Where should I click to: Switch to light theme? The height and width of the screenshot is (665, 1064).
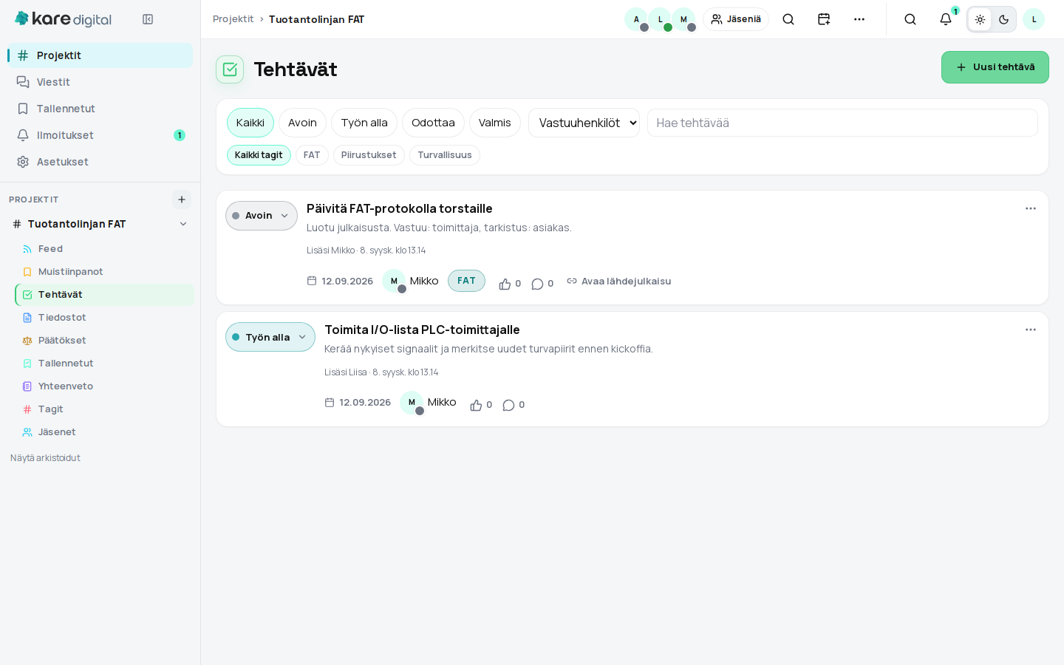click(x=980, y=19)
